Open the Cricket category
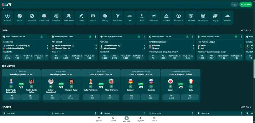Viewport: 255px width, 123px height. [x=81, y=18]
